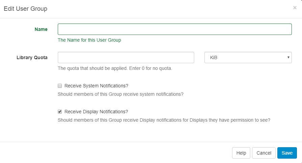Click the Library Quota label
Screen dimensions: 302x163
point(32,57)
